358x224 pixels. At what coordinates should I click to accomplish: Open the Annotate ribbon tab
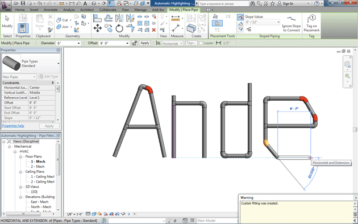tap(51, 10)
